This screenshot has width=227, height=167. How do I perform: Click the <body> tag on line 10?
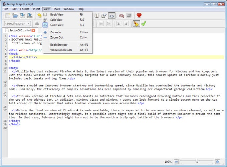[14, 68]
